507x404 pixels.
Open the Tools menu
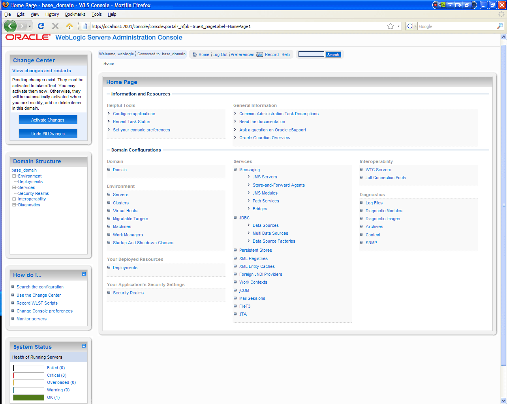coord(96,14)
